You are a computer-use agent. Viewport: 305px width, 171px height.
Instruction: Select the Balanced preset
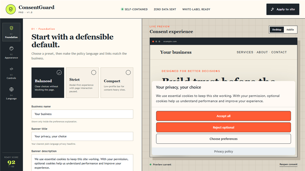pyautogui.click(x=48, y=83)
